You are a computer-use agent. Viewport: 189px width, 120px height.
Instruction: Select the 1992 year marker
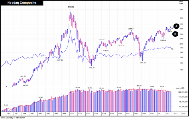[8, 113]
